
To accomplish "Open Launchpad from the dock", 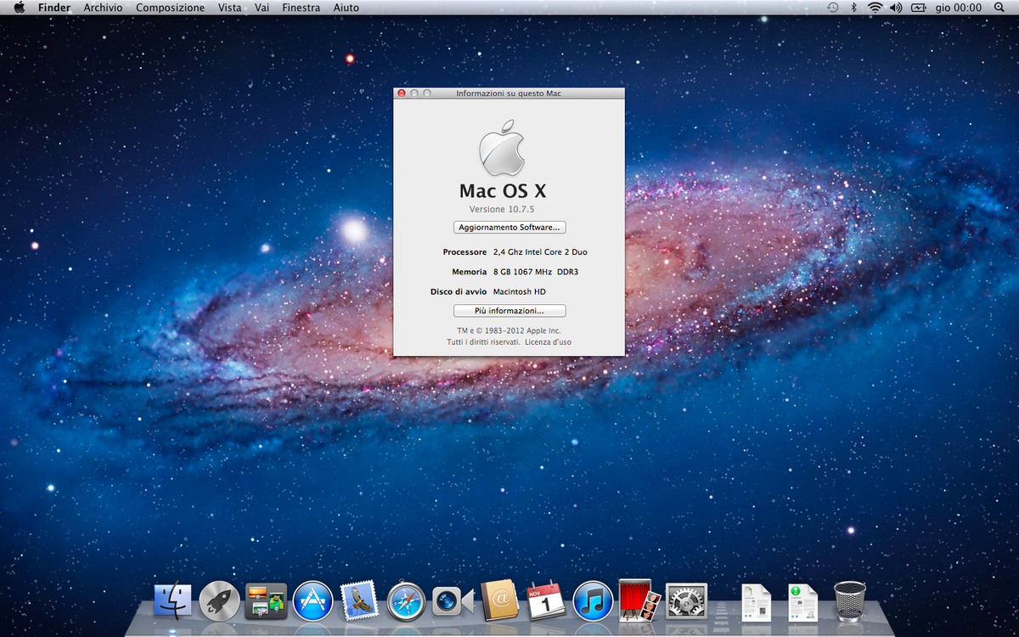I will (x=219, y=600).
